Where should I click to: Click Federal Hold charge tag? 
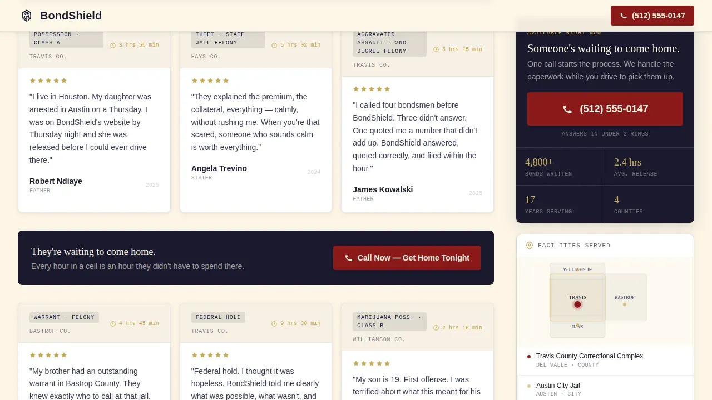(218, 317)
